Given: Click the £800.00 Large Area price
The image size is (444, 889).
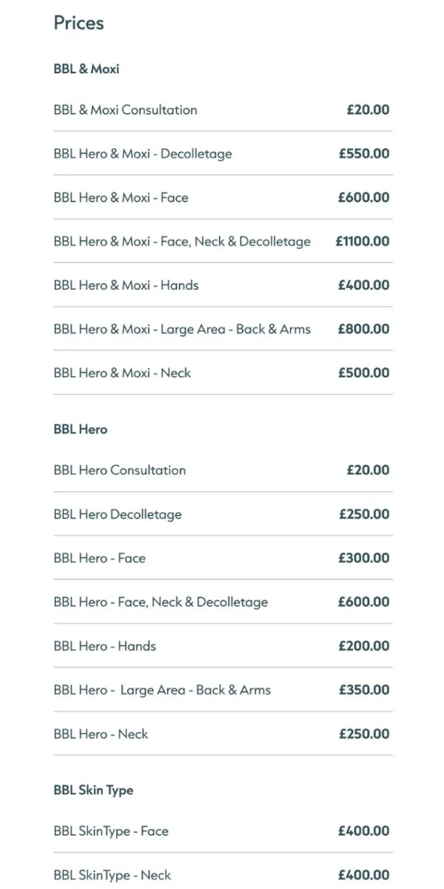Looking at the screenshot, I should coord(363,329).
